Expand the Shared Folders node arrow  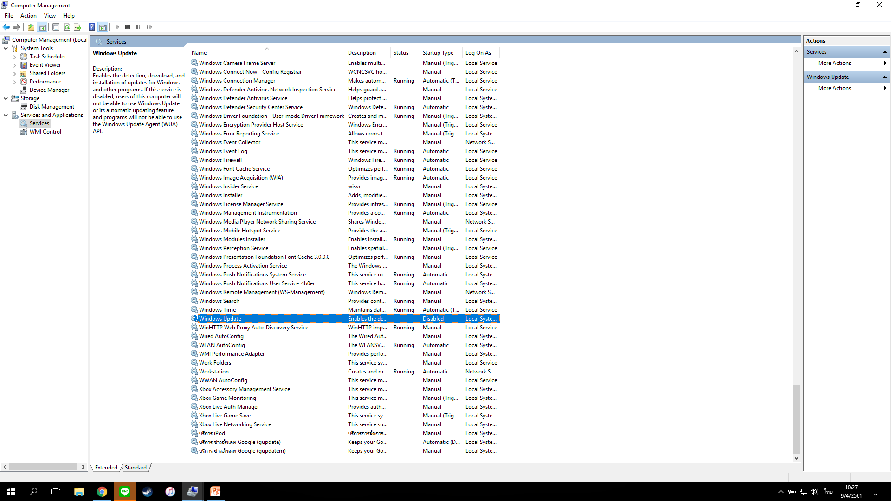pyautogui.click(x=15, y=73)
